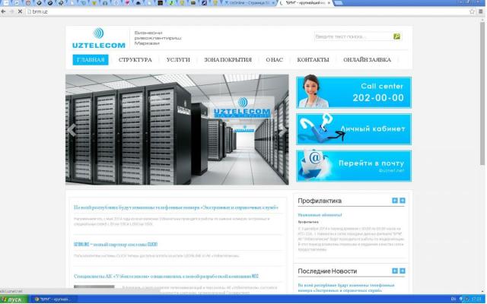Click the site search text field
The width and height of the screenshot is (487, 304).
pos(352,36)
